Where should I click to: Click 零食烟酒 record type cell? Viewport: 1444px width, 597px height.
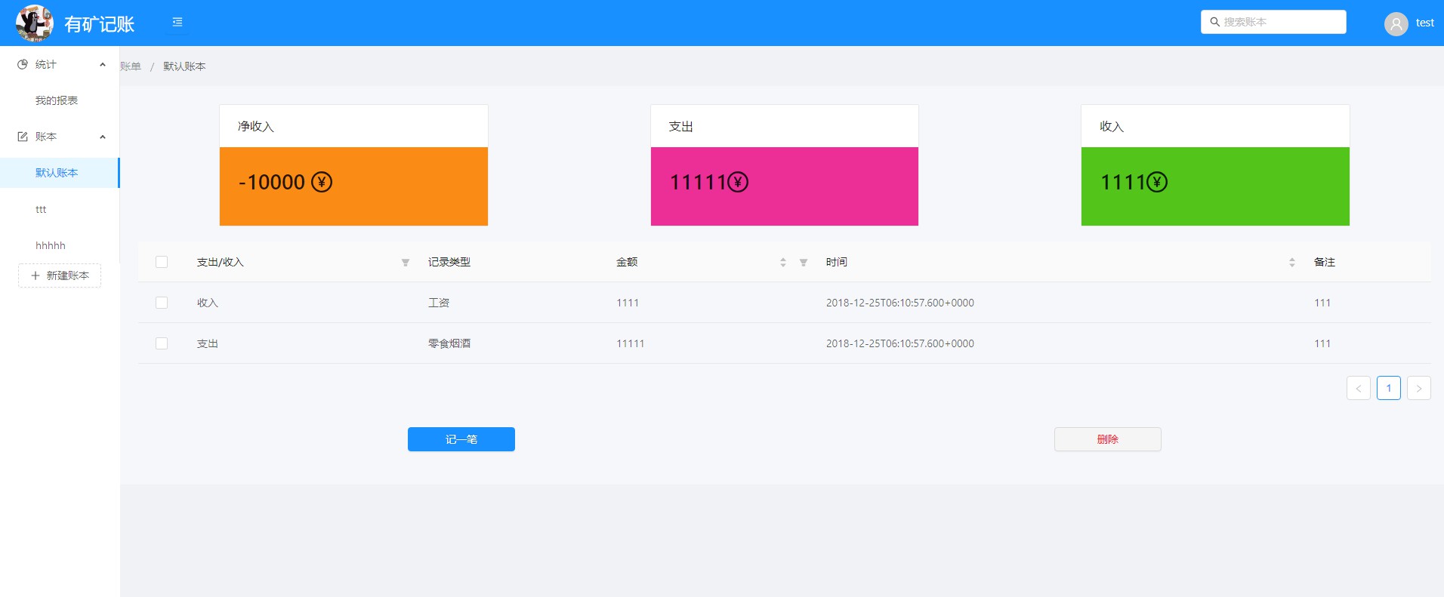pos(449,343)
